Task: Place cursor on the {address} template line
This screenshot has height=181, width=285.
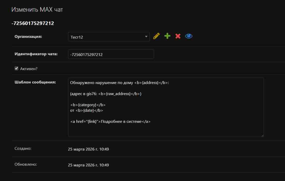Action: [x=119, y=82]
